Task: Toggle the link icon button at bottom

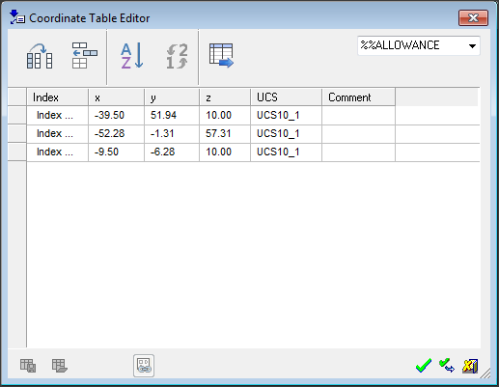Action: click(144, 366)
